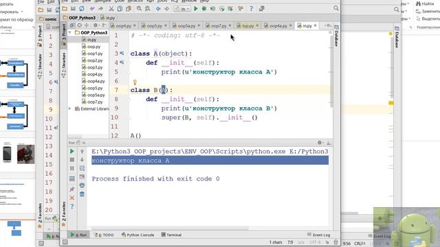This screenshot has height=247, width=440.
Task: Rerun the program from the Run panel
Action: (71, 151)
